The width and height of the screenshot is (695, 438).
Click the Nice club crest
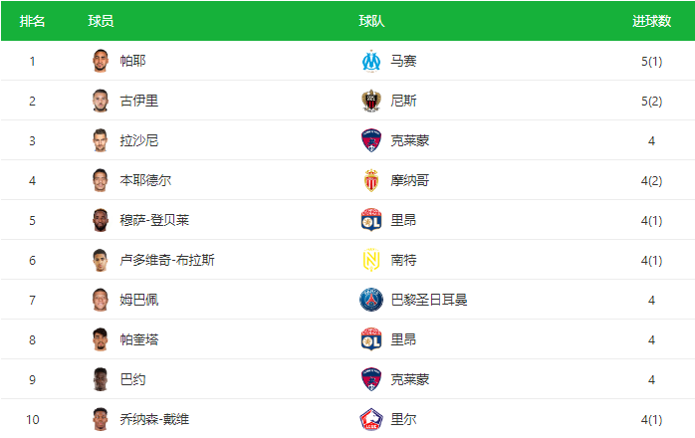[371, 101]
